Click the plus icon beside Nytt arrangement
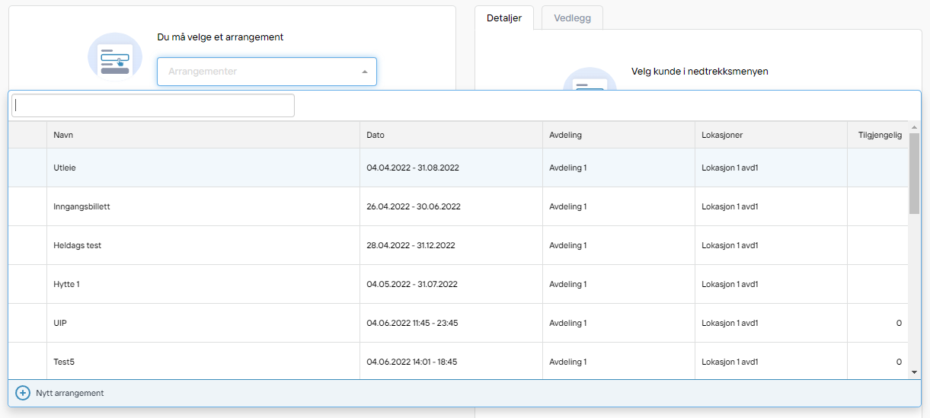 (23, 393)
